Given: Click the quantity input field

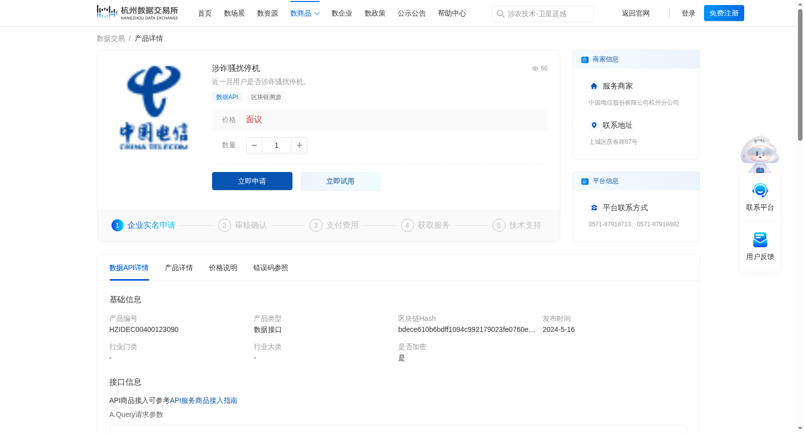Looking at the screenshot, I should pos(276,145).
